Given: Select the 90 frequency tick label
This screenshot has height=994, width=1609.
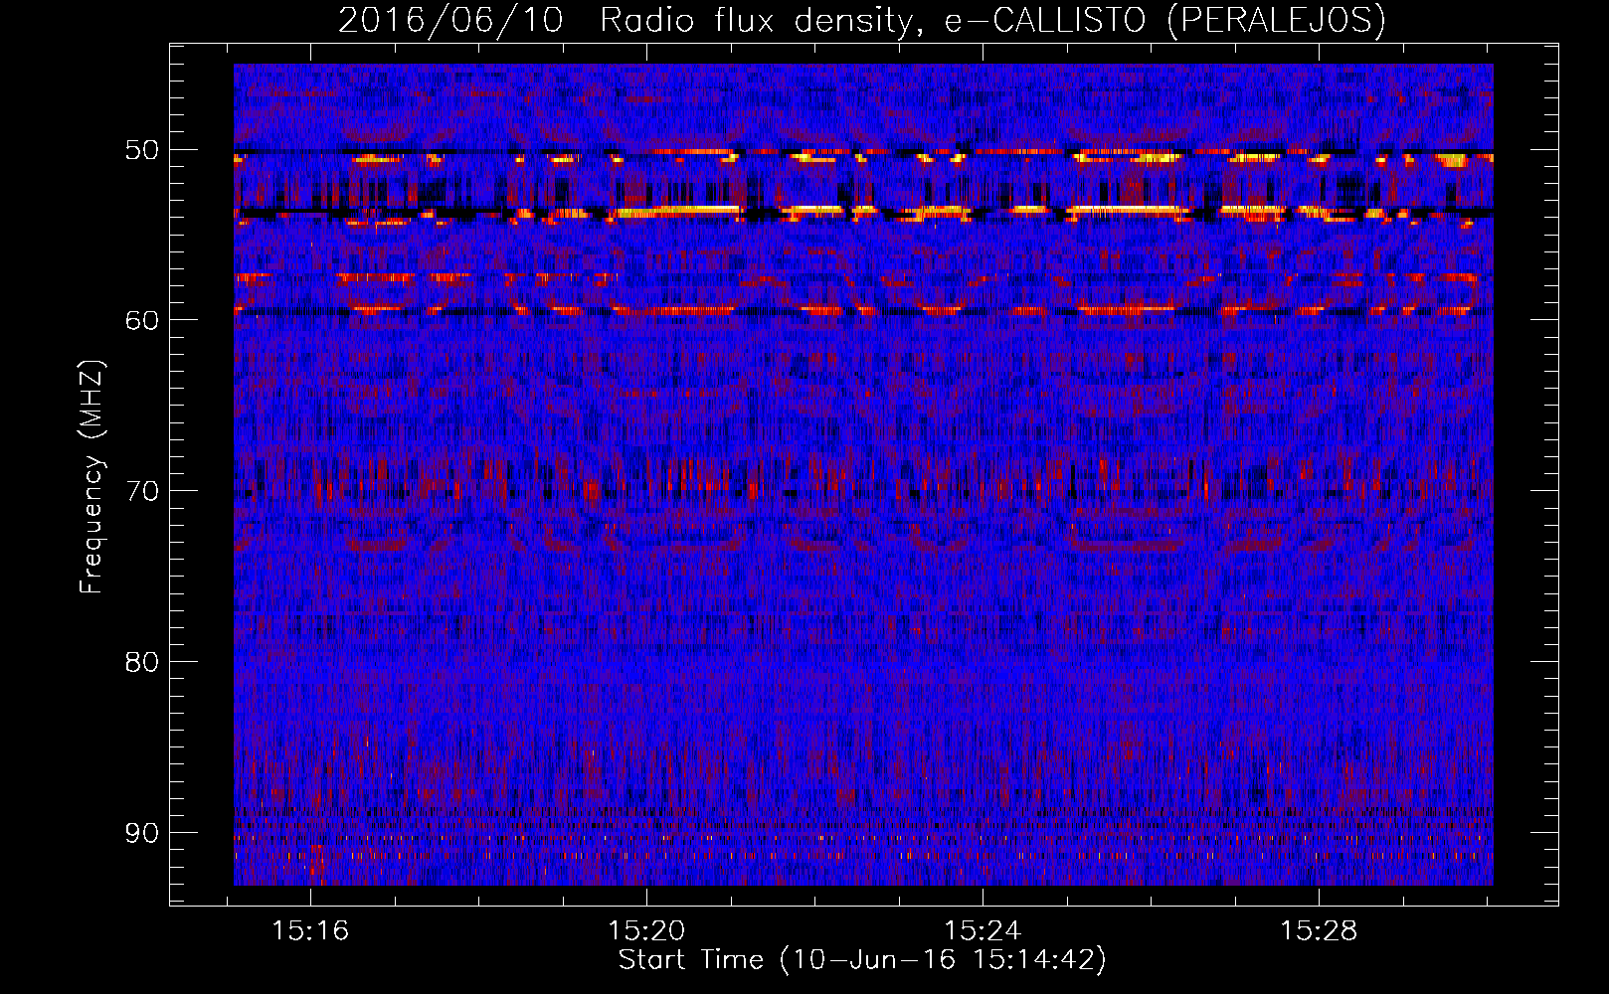Looking at the screenshot, I should click(x=141, y=833).
